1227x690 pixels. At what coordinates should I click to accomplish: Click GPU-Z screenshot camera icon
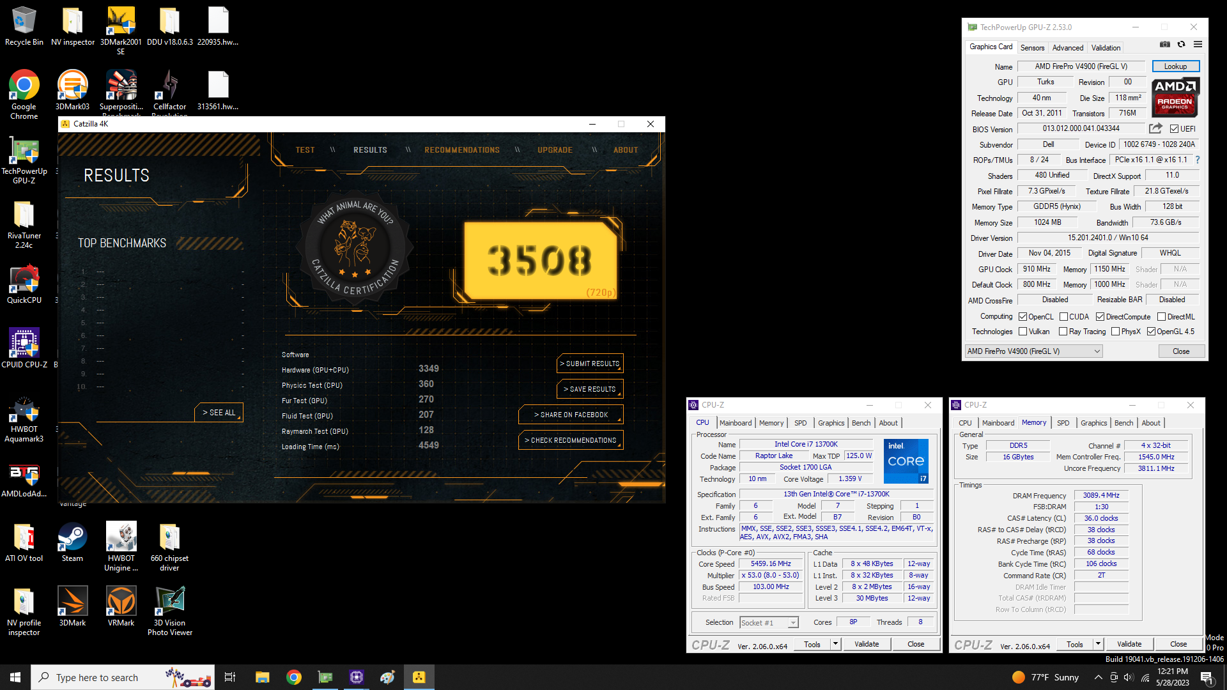[x=1165, y=45]
